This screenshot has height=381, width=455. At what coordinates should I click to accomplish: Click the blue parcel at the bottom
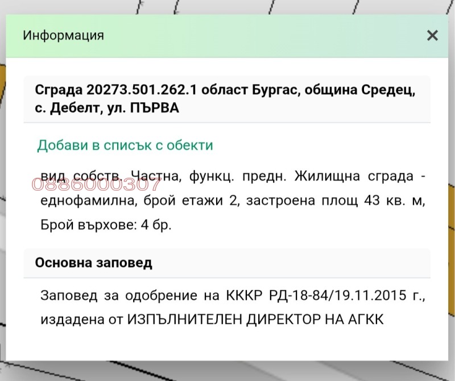[227, 372]
